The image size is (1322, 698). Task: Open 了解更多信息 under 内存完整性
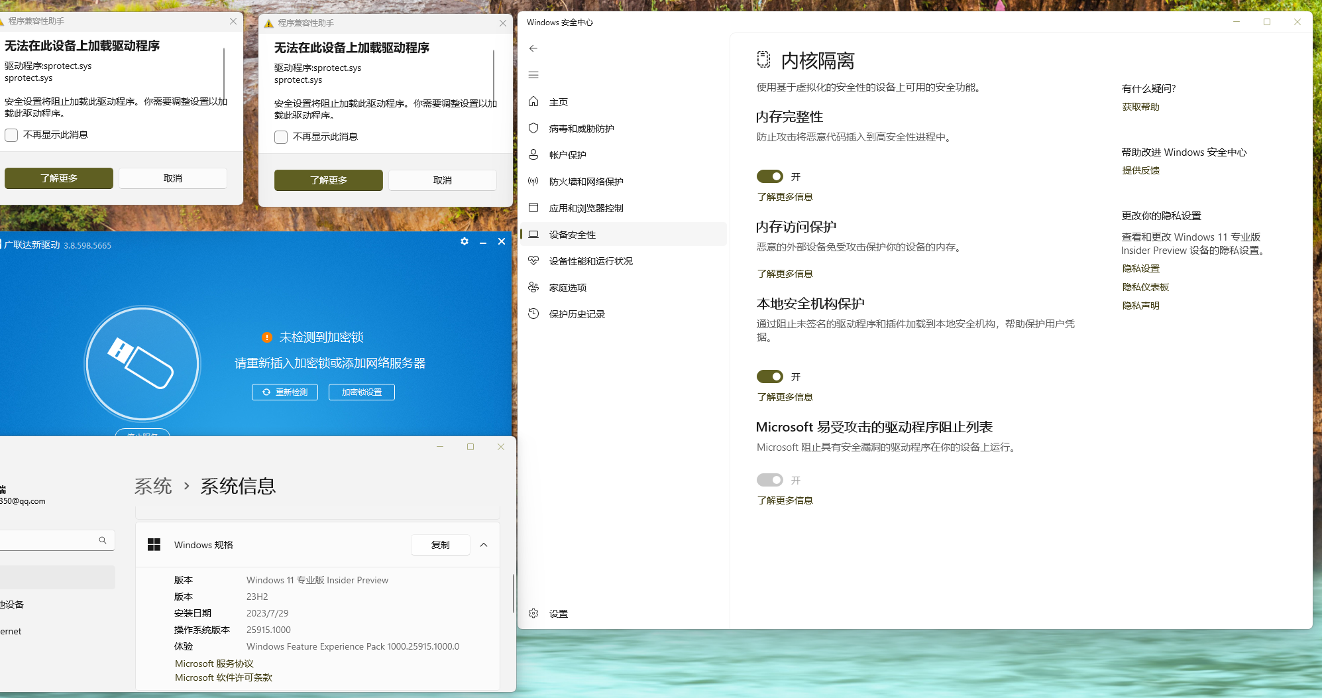point(785,197)
